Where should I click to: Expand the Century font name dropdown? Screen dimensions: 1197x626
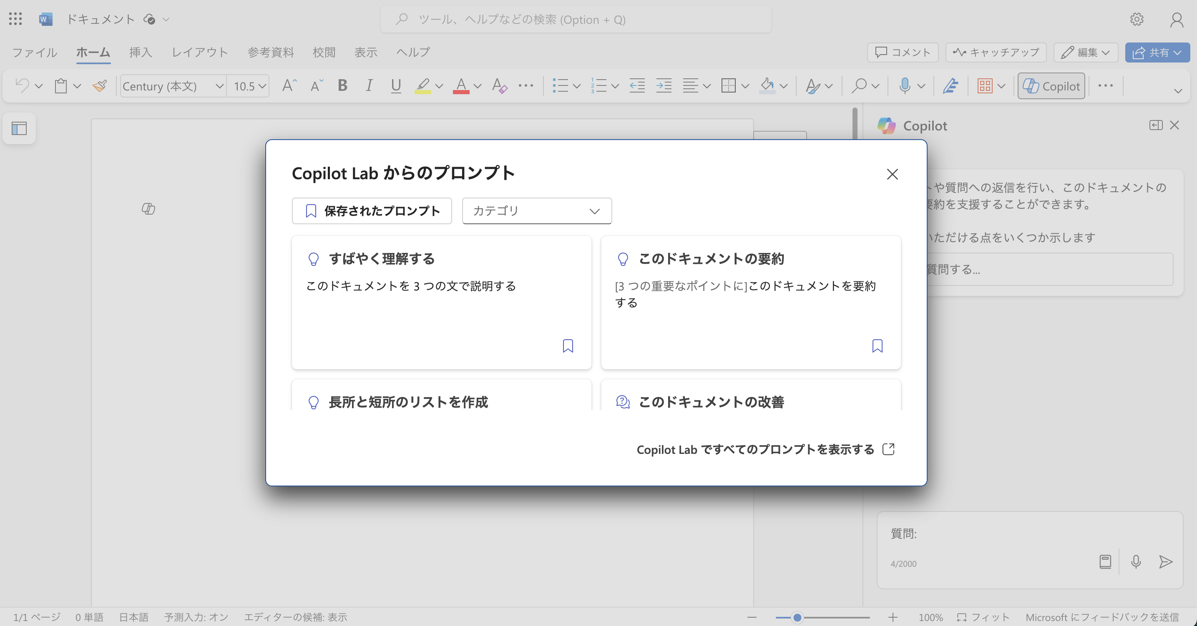coord(219,86)
